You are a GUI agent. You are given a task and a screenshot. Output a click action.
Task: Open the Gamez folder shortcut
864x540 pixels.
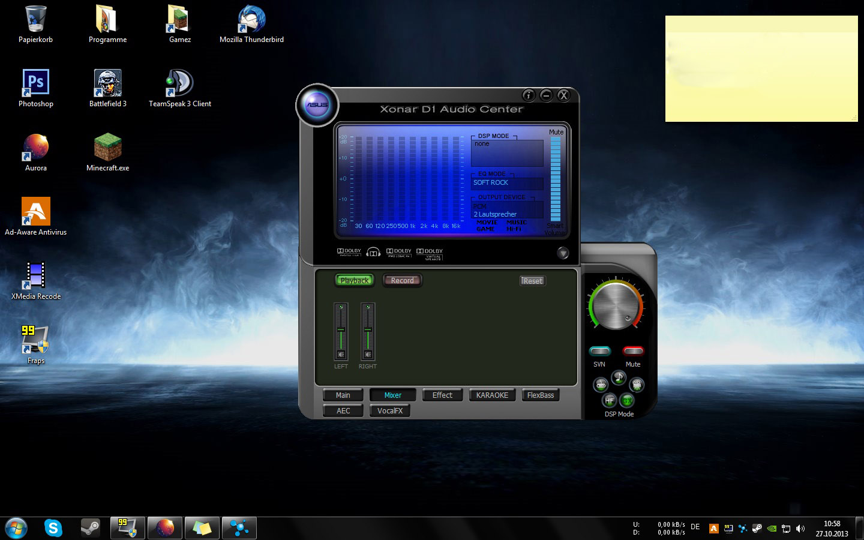click(179, 24)
